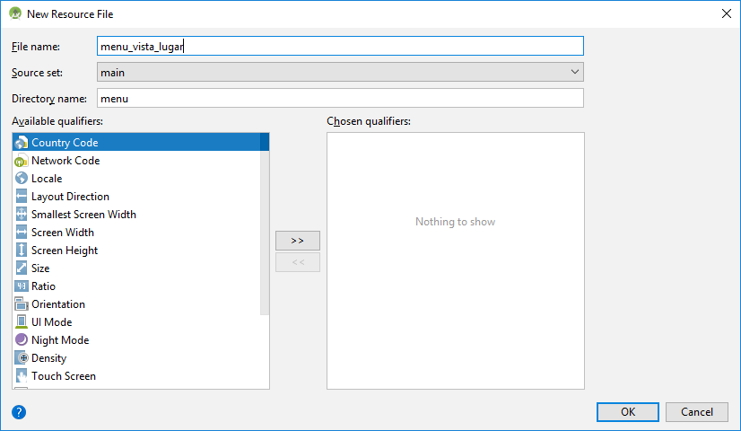Image resolution: width=741 pixels, height=431 pixels.
Task: Select Screen Height qualifier
Action: tap(65, 251)
